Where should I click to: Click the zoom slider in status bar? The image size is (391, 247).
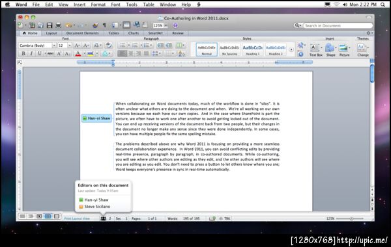click(351, 218)
